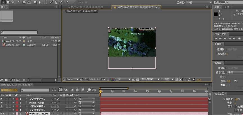Open the RGB channel display icon
Screen dimensions: 243x115
click(x=113, y=80)
